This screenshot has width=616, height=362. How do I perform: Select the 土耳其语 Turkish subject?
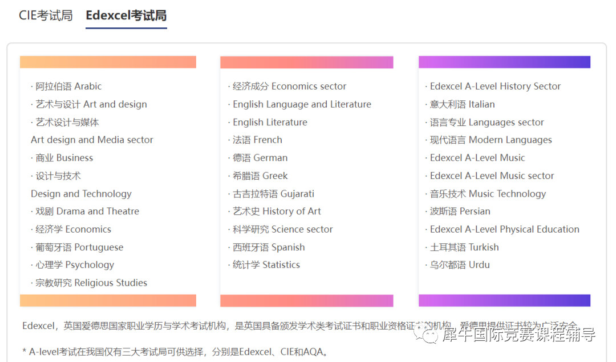pos(464,247)
